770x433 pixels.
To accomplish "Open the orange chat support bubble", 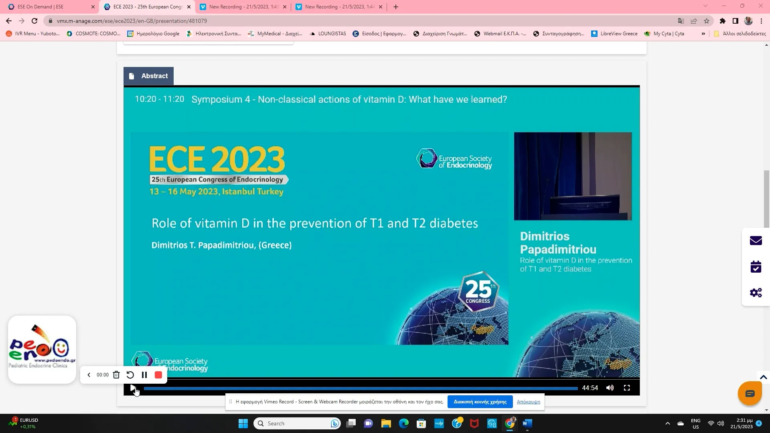I will coord(750,393).
